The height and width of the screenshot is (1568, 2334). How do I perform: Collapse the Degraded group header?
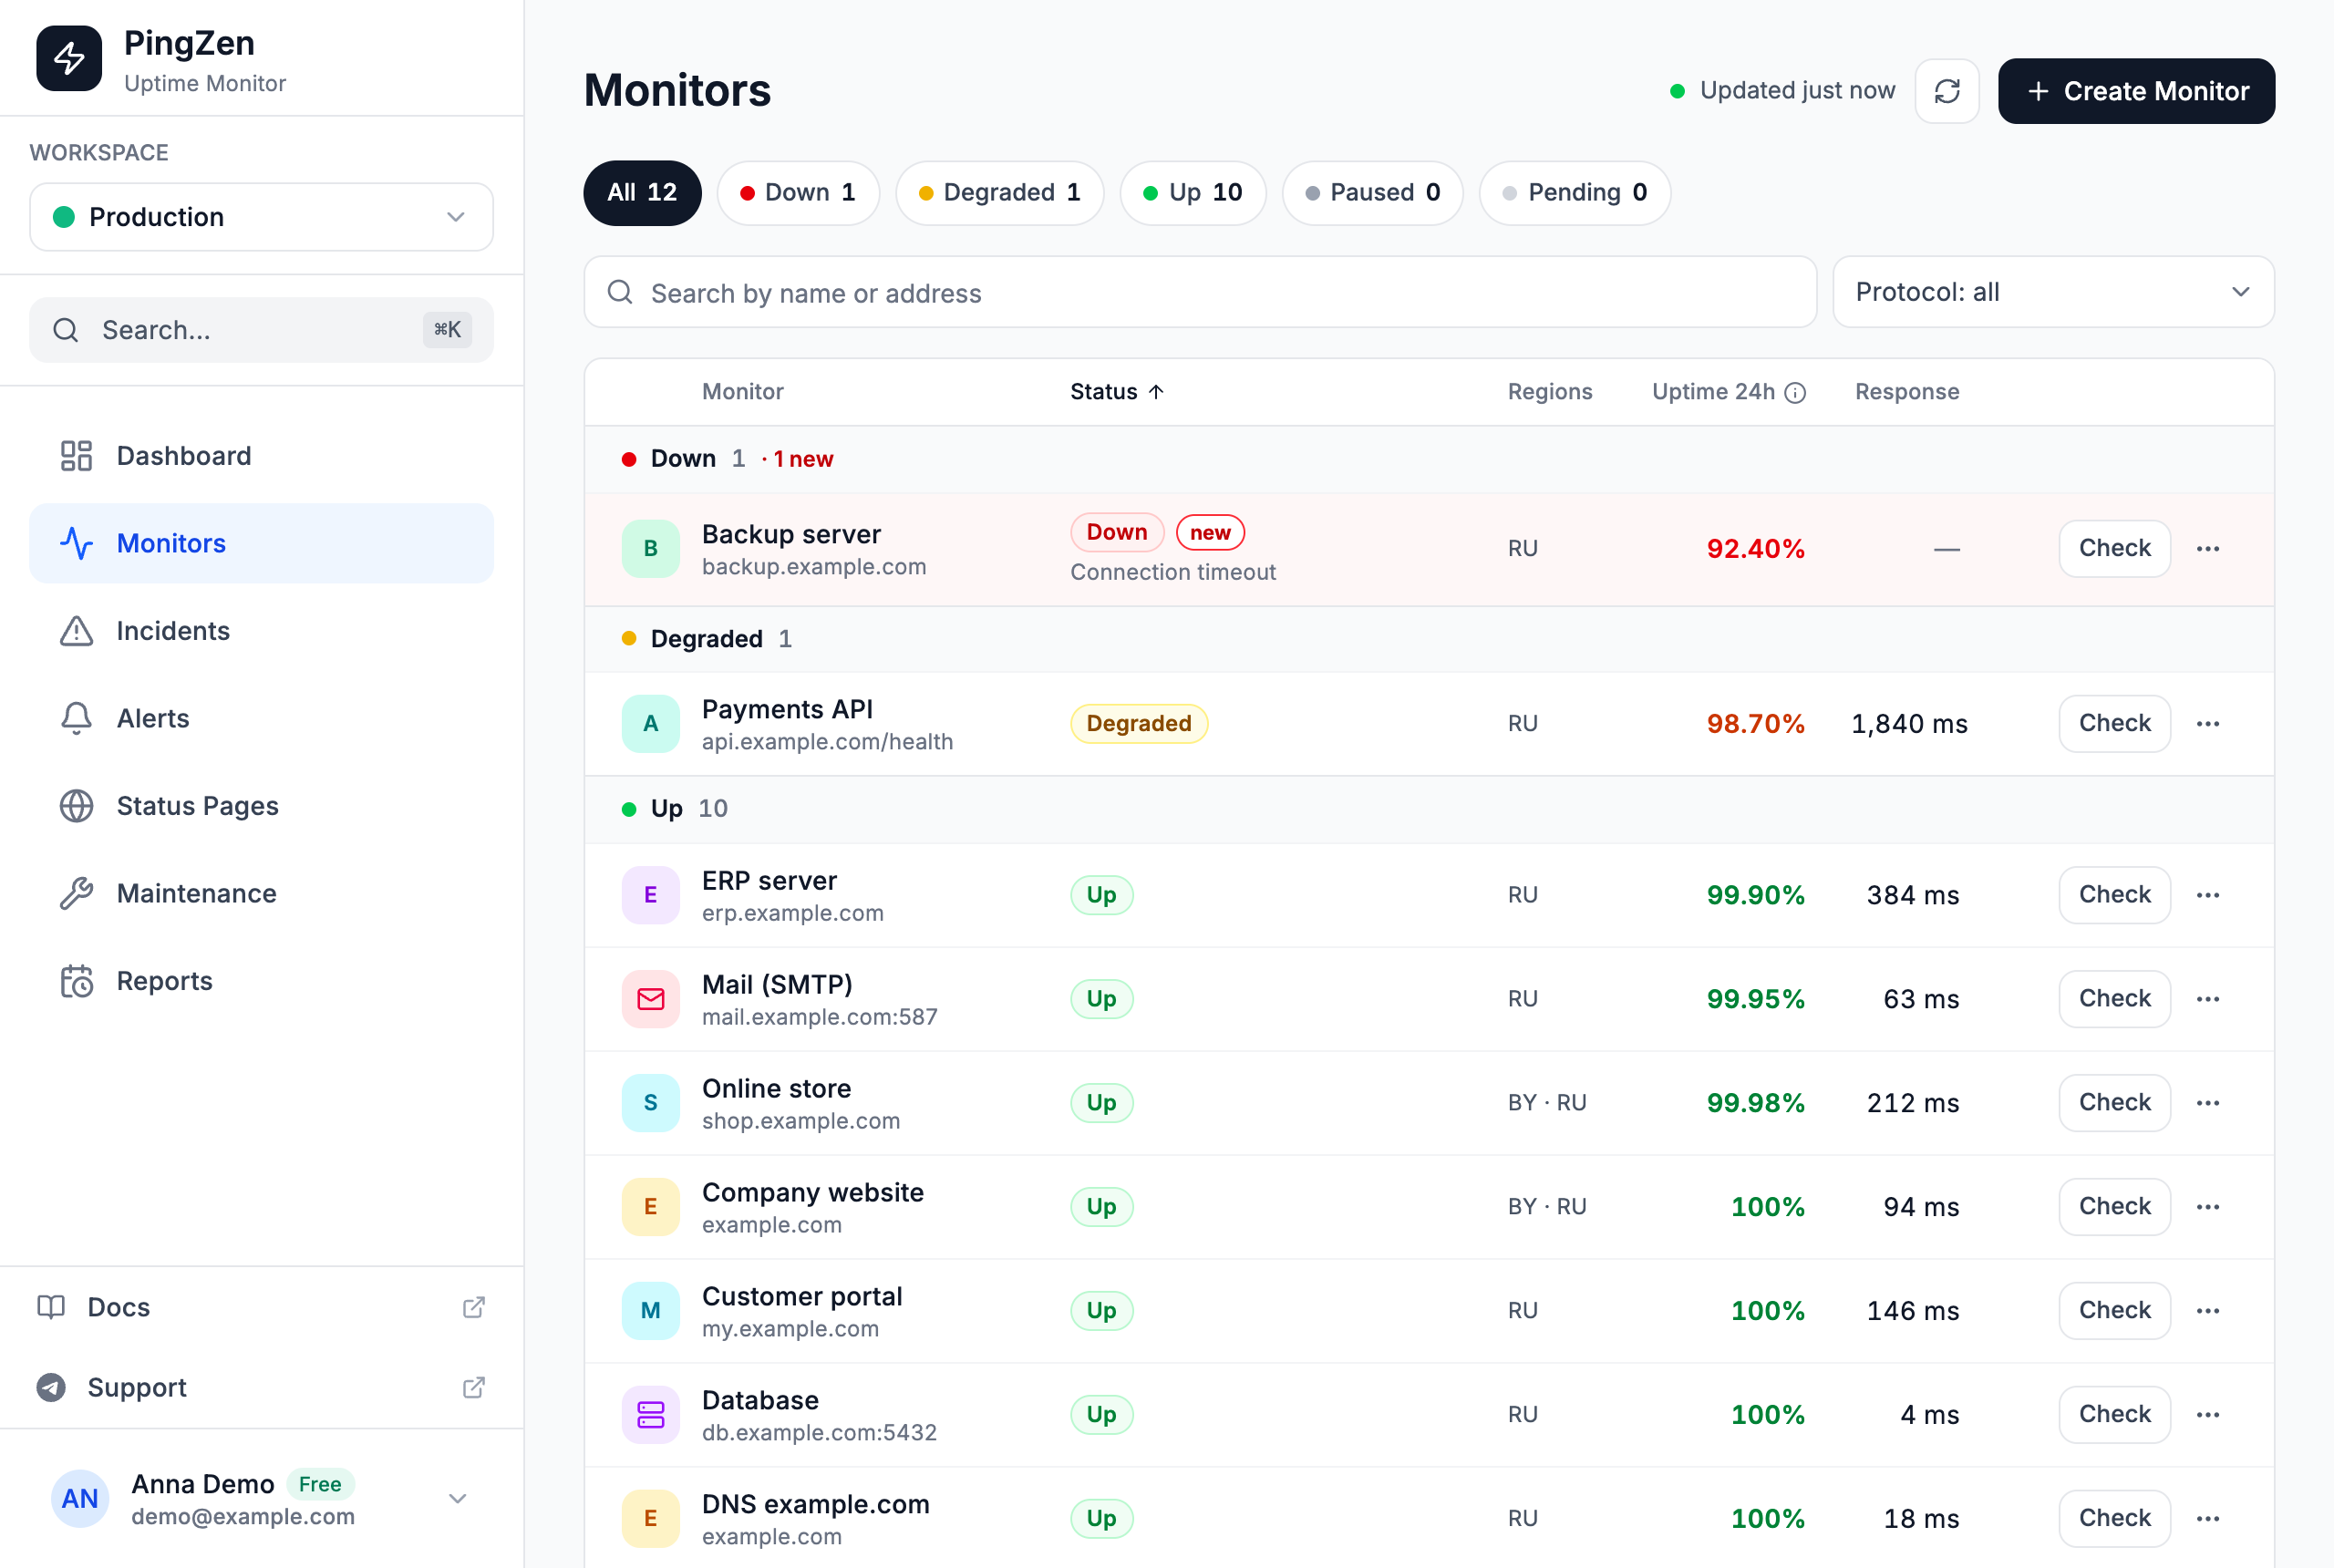point(1429,639)
